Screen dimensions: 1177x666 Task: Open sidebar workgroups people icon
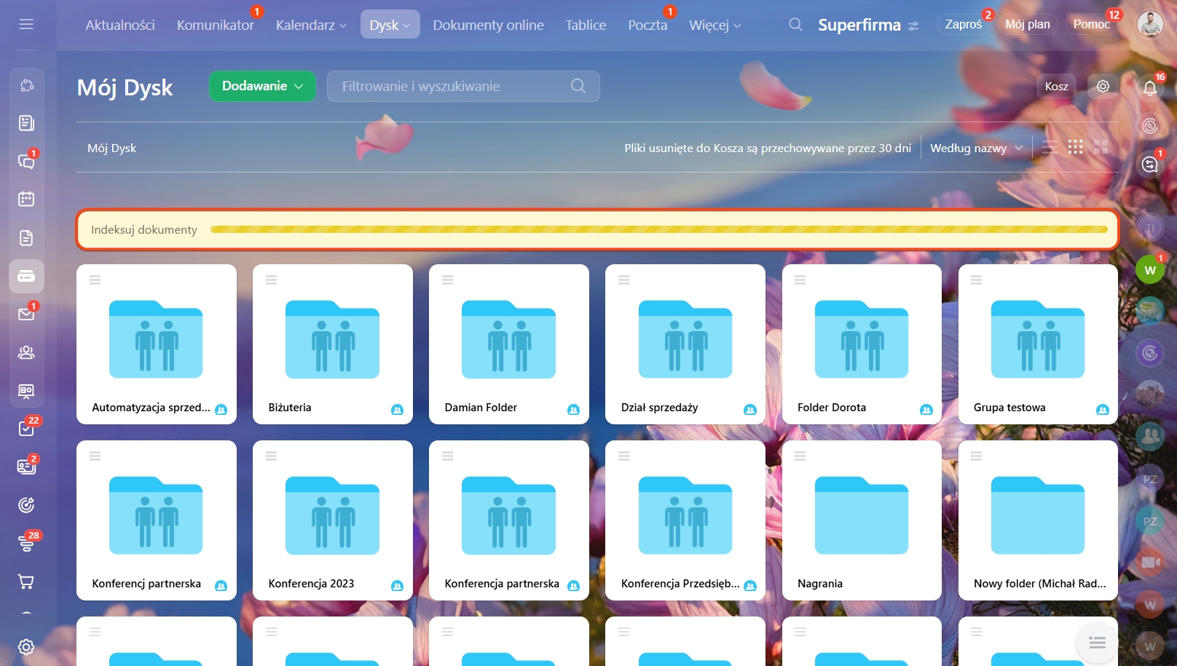click(26, 352)
